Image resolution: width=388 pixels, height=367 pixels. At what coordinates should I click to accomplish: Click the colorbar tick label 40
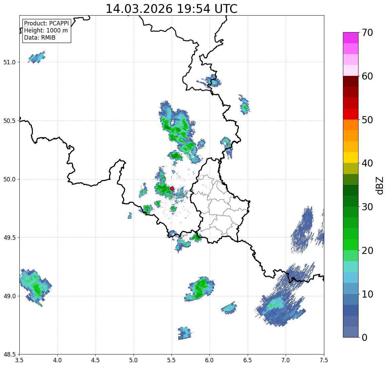click(367, 163)
